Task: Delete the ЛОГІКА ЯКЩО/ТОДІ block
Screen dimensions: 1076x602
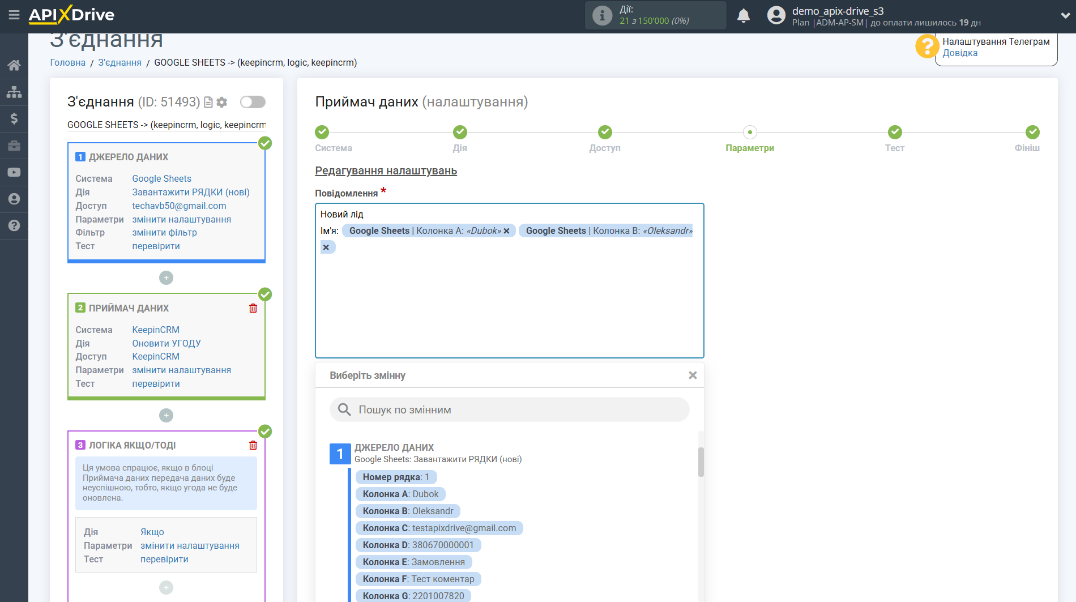Action: click(253, 445)
